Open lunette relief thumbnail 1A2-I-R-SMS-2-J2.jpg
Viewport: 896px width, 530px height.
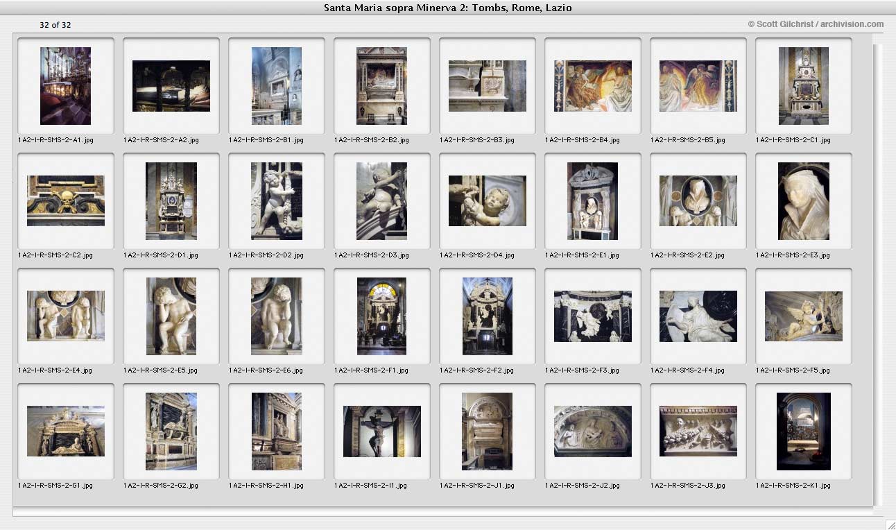(593, 431)
